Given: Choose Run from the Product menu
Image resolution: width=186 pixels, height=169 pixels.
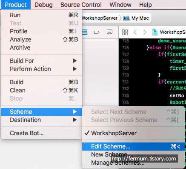Looking at the screenshot, I should pos(41,15).
